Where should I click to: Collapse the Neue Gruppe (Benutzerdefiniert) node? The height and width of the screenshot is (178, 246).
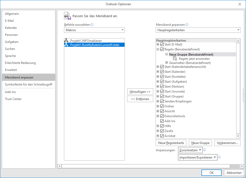[167, 54]
